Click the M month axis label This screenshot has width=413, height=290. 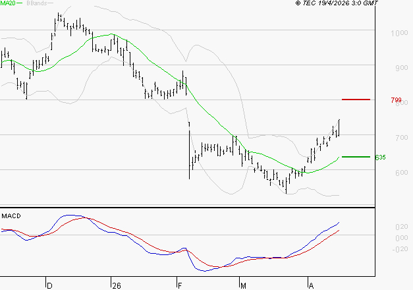243,286
